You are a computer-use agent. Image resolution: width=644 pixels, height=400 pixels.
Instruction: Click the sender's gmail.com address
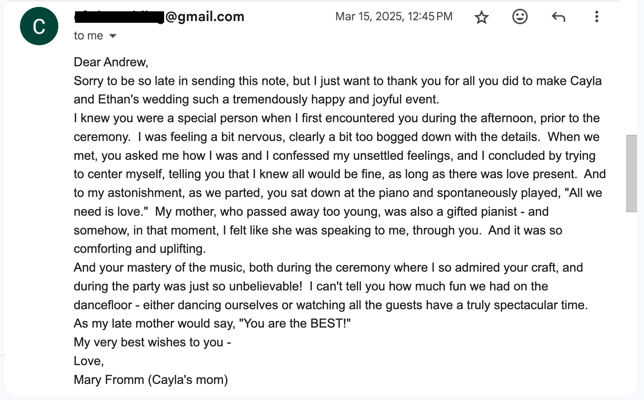coord(205,16)
